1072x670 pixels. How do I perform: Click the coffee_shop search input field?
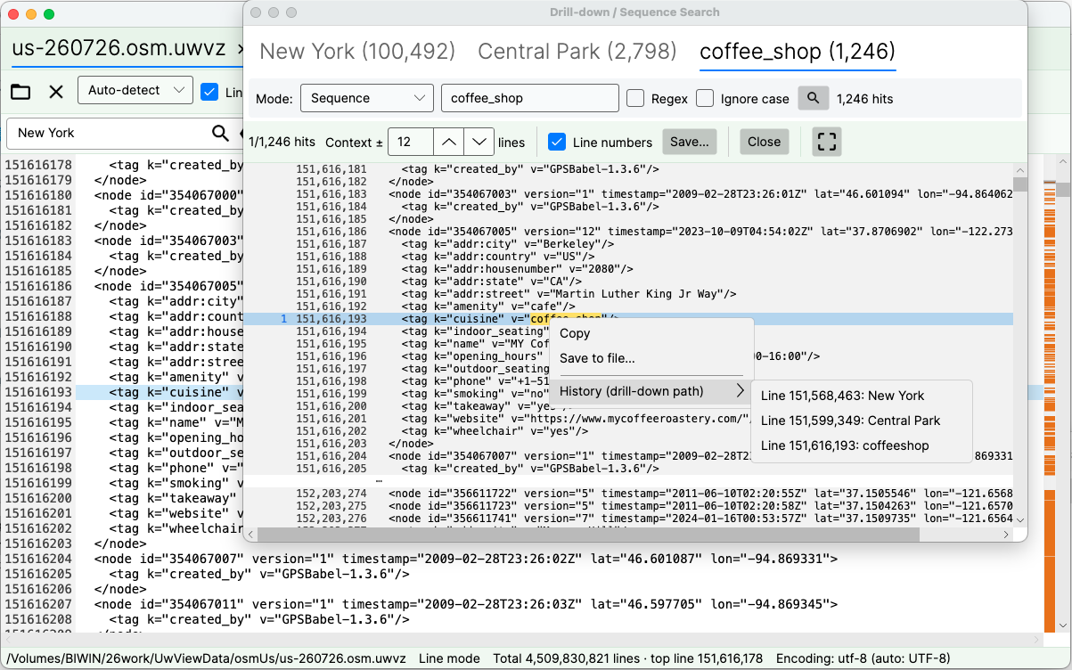tap(530, 98)
